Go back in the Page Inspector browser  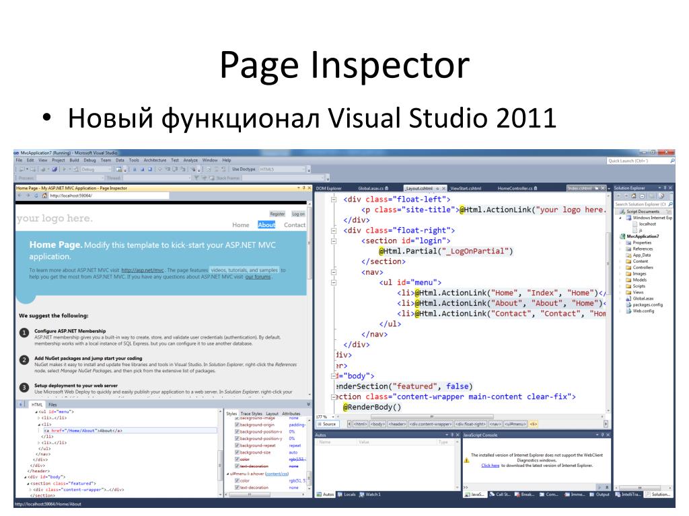pyautogui.click(x=20, y=196)
